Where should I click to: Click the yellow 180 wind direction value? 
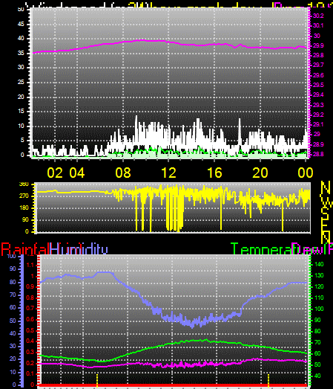pyautogui.click(x=24, y=208)
